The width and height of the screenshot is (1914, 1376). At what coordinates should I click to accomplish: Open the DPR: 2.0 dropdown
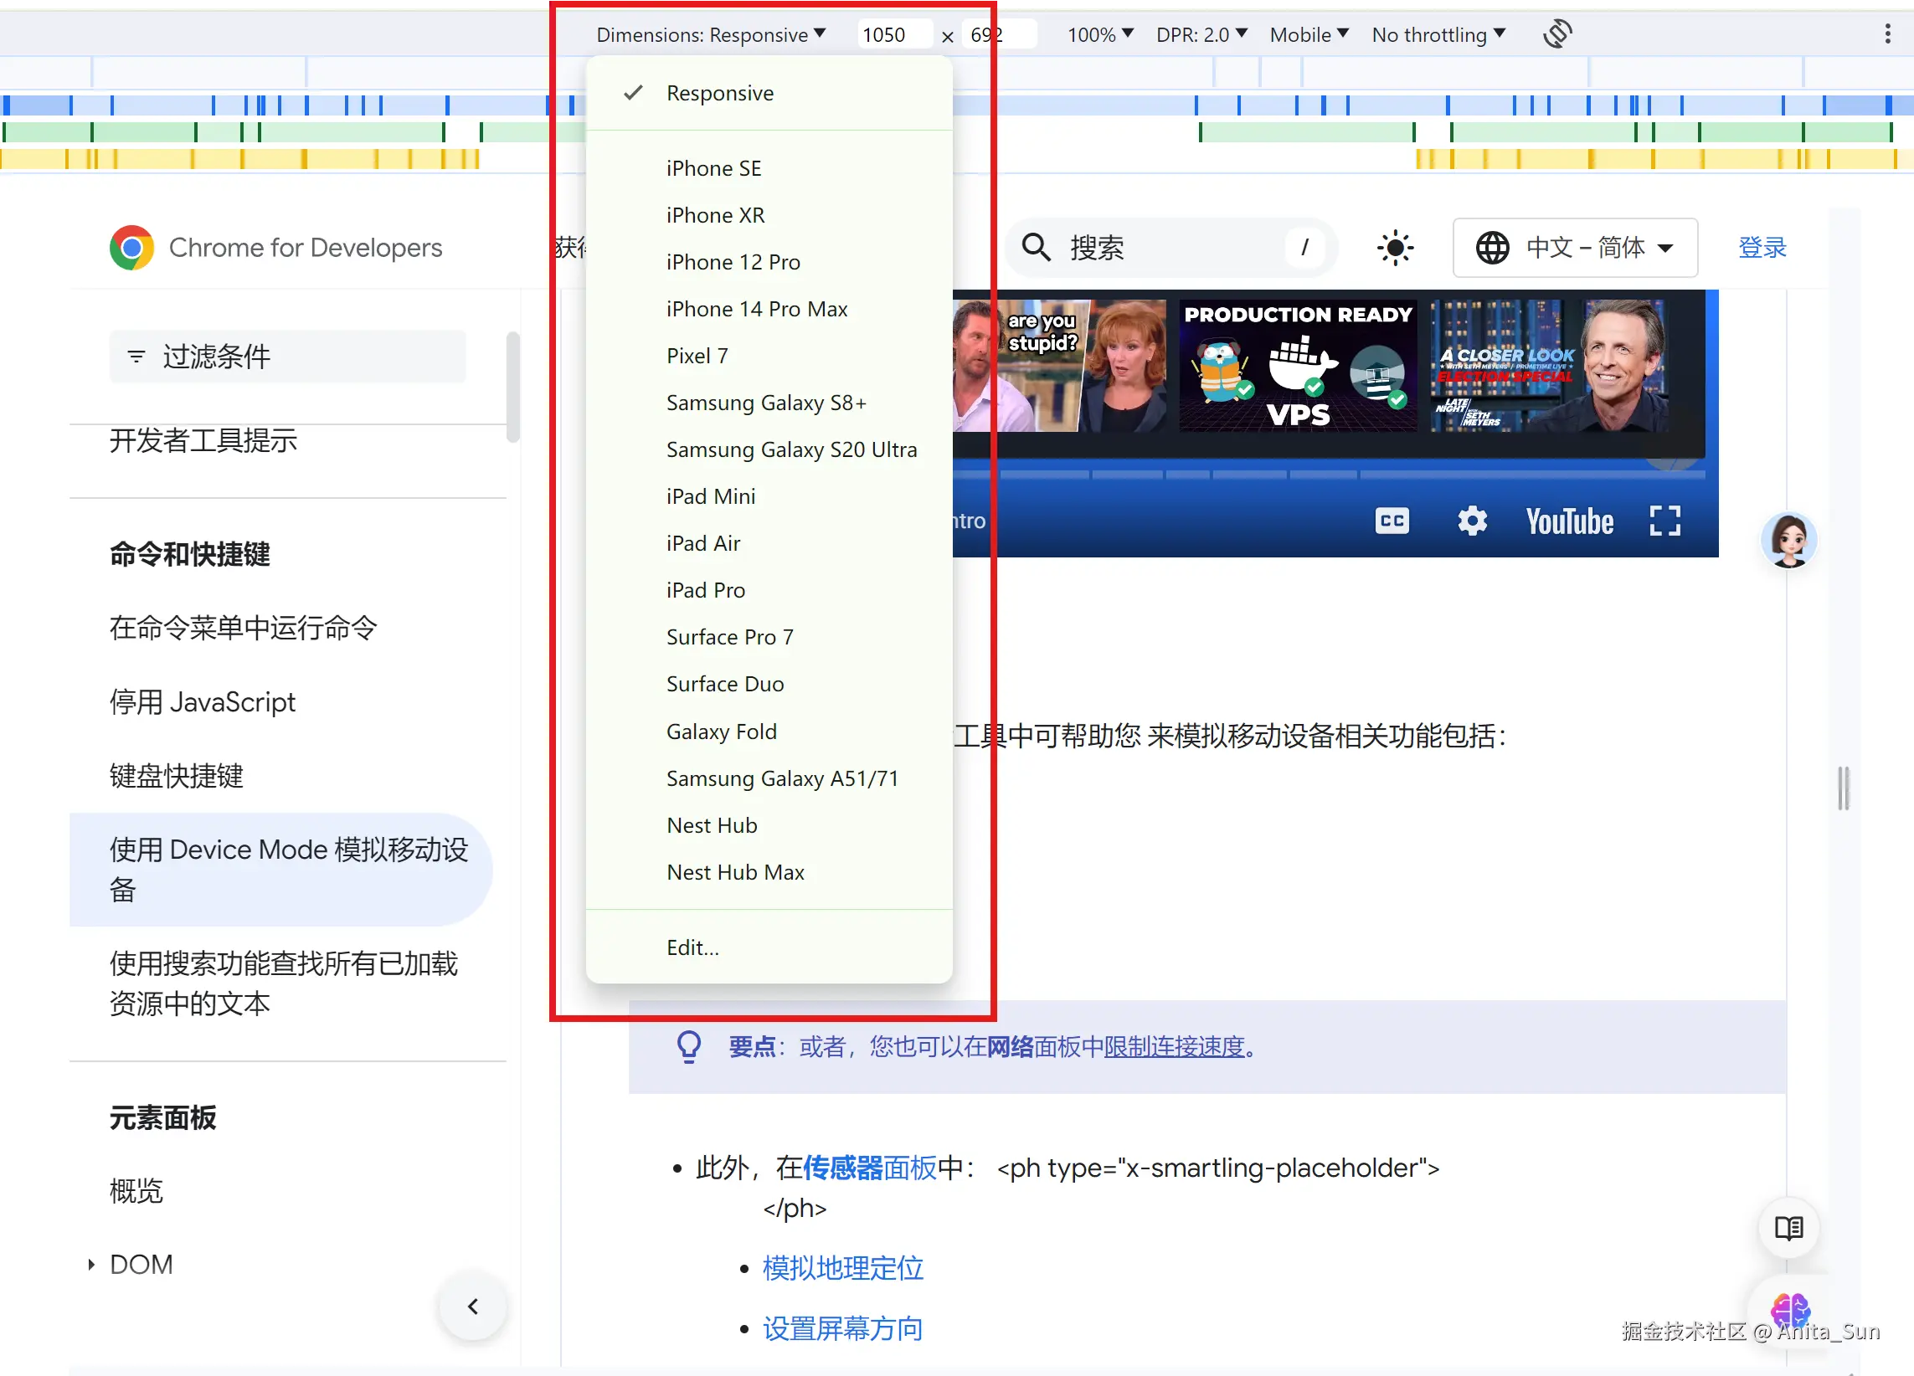coord(1201,34)
